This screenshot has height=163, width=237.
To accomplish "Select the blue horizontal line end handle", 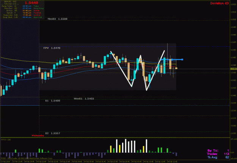I will click(182, 60).
